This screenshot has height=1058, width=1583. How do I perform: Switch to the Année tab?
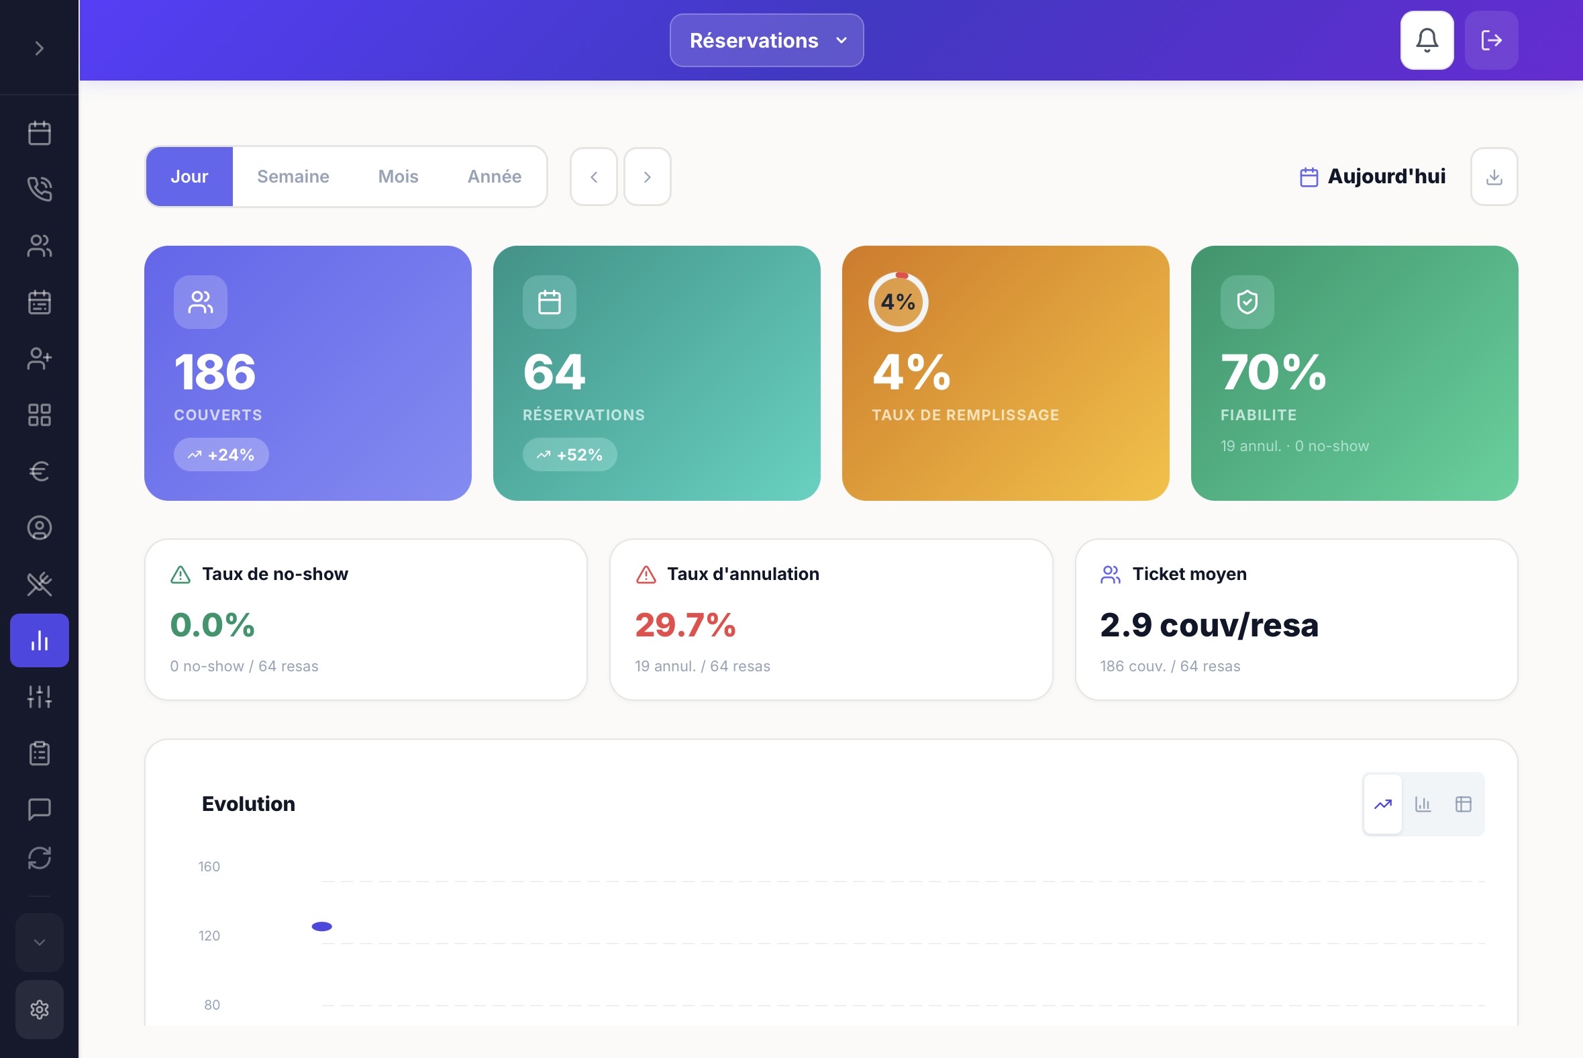(495, 177)
